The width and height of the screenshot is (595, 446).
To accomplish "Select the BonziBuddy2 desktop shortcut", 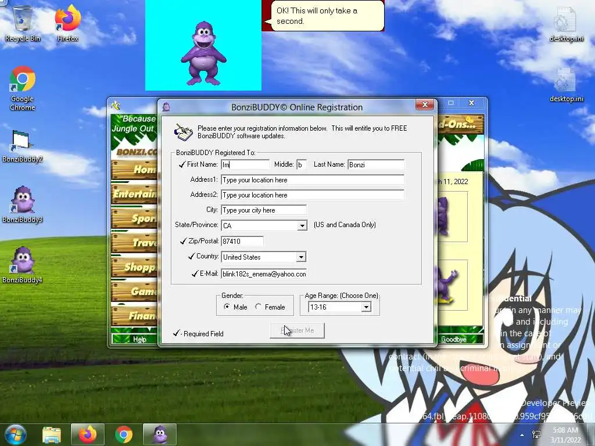I will 22,146.
